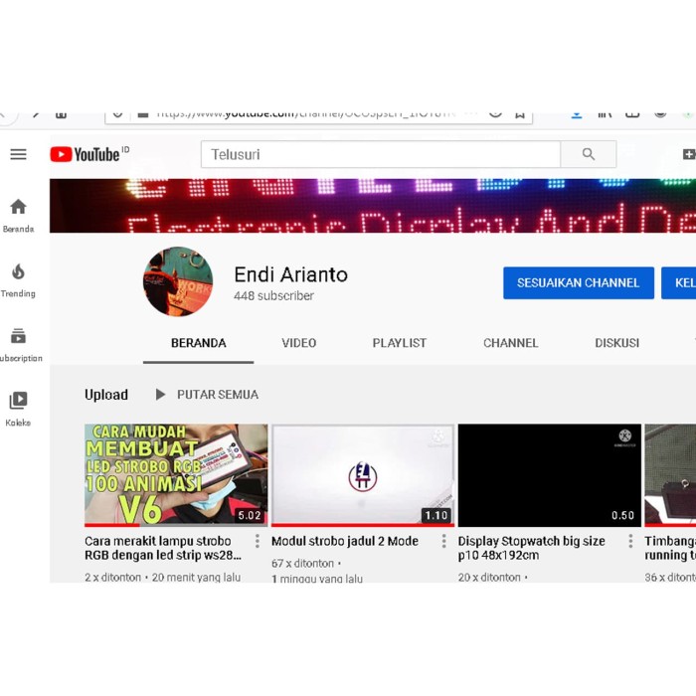Open three-dot menu for Display Stopwatch video
This screenshot has width=696, height=696.
(x=630, y=541)
